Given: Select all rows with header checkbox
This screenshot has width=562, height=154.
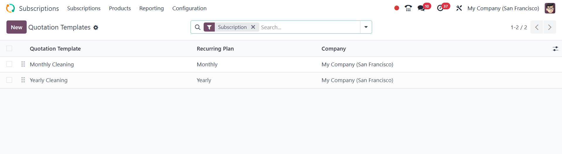Looking at the screenshot, I should [9, 49].
